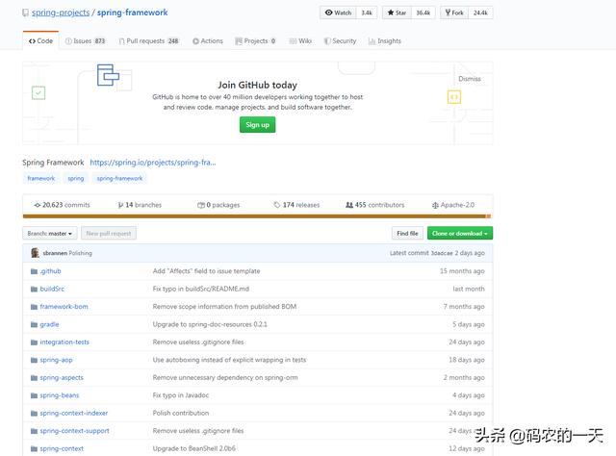Open the Security tab
The image size is (616, 456).
point(340,40)
